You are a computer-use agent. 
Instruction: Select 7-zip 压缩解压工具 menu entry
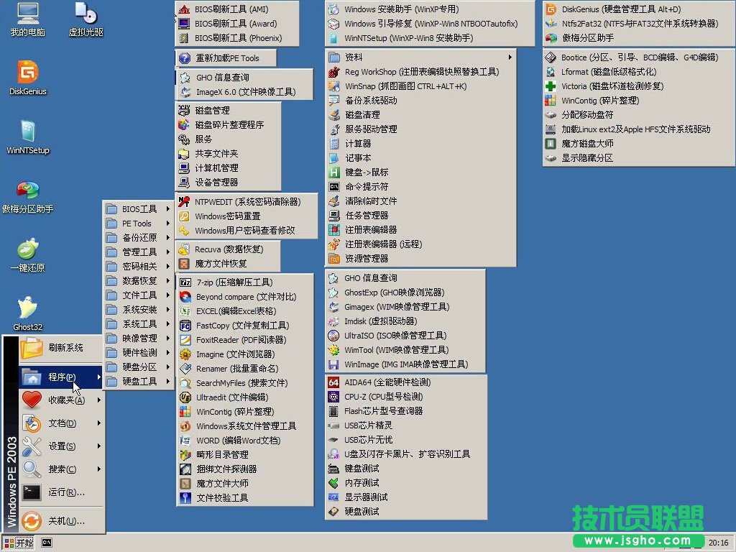click(234, 282)
